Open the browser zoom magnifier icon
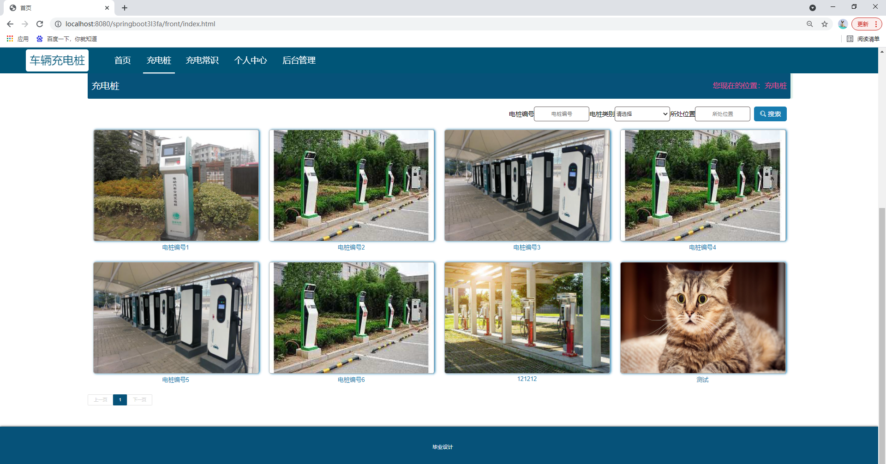 click(810, 24)
